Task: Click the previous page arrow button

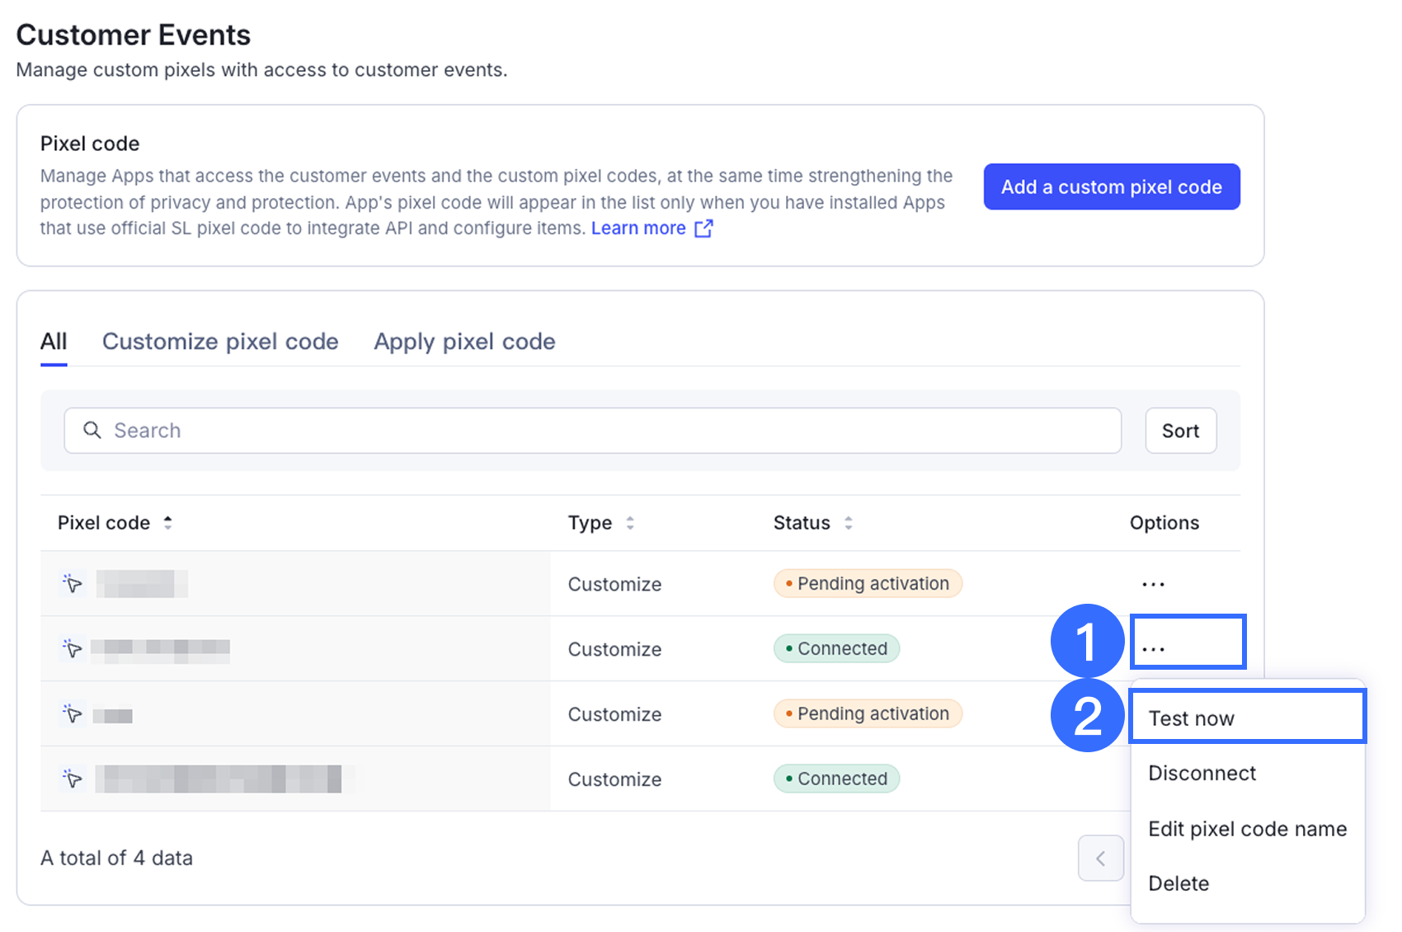Action: (x=1100, y=859)
